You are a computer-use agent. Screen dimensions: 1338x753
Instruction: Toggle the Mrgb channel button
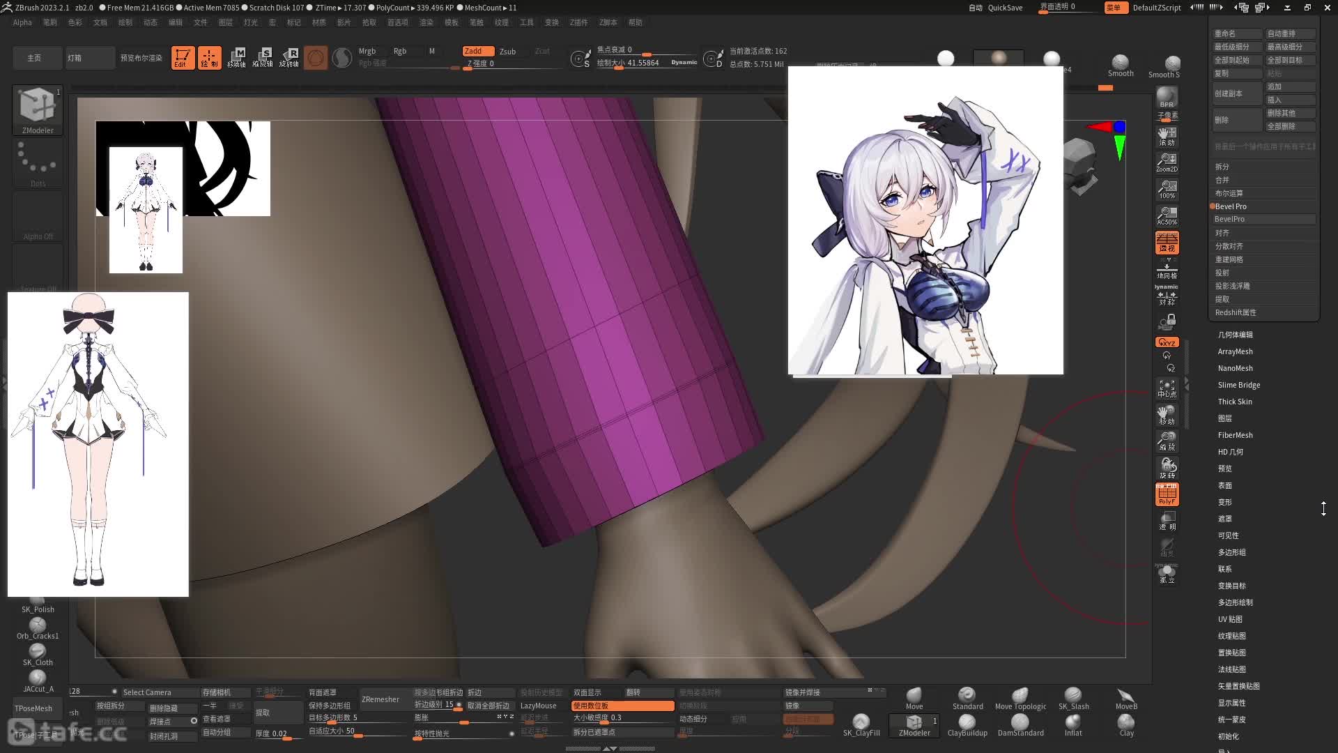pos(367,51)
